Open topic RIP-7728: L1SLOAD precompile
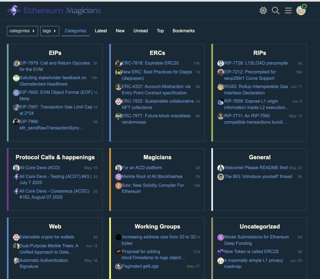320x279 pixels. pyautogui.click(x=256, y=63)
